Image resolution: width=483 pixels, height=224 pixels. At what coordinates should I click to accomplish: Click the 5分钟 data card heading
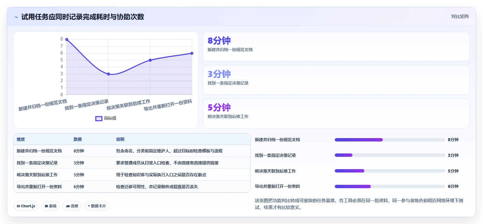click(x=219, y=107)
